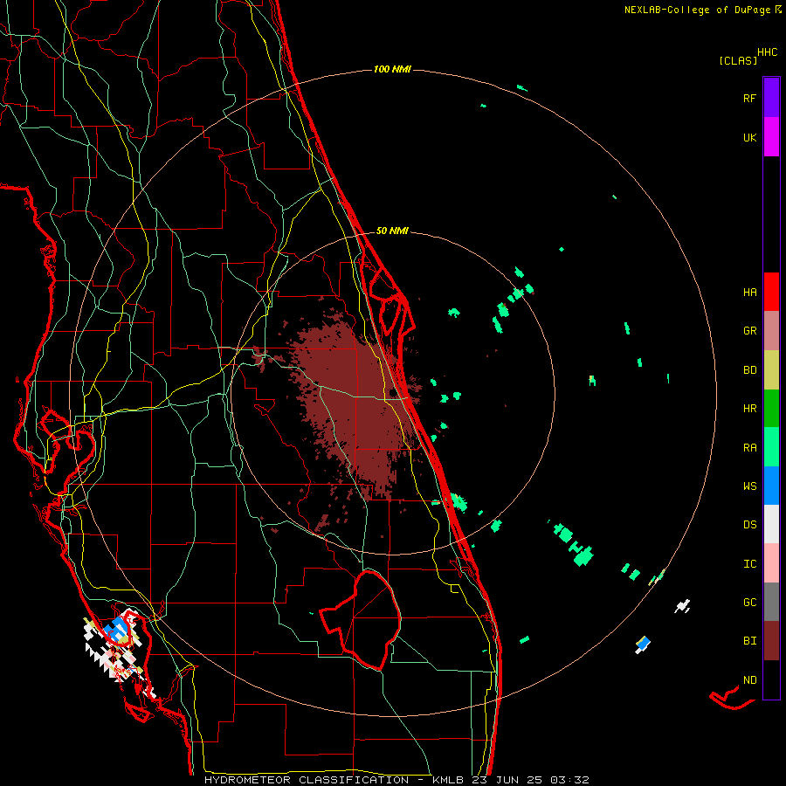Click the 03:32 timestamp in the caption
This screenshot has width=786, height=786.
[569, 780]
